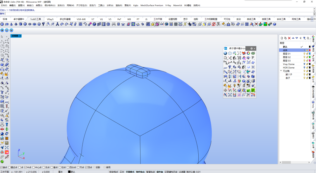Toggle 锁定格点 grid snap in status bar
316x173 pixels.
(x=114, y=172)
